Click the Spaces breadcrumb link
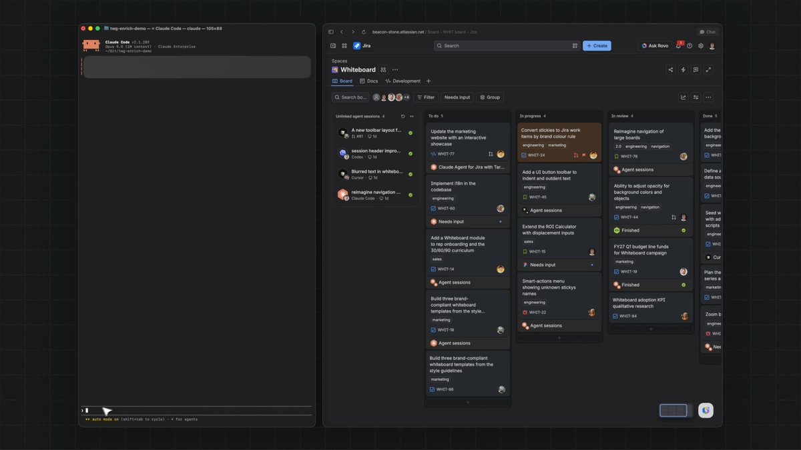Screen dimensions: 801x450 [x=339, y=61]
